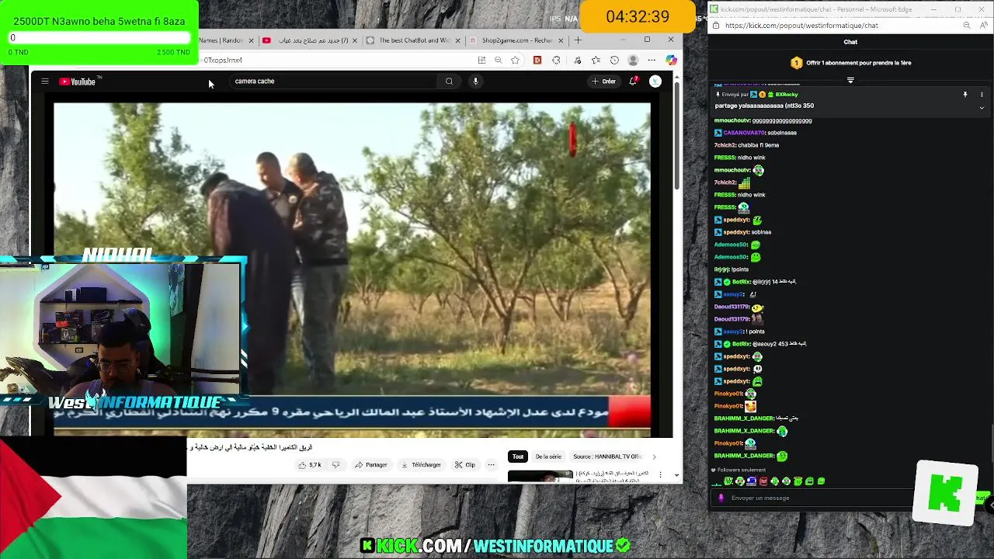Click the Créer button on YouTube
The image size is (994, 559).
603,82
